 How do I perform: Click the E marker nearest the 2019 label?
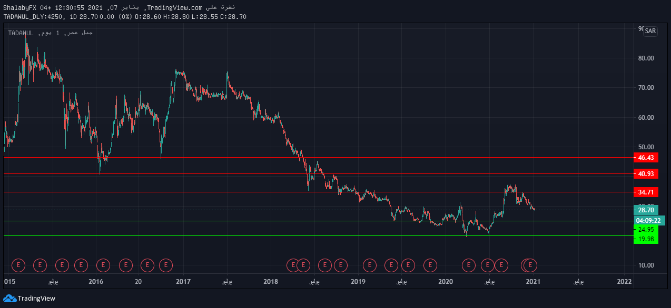[x=370, y=265]
